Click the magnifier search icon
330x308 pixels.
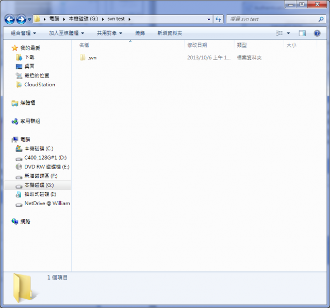(x=321, y=19)
